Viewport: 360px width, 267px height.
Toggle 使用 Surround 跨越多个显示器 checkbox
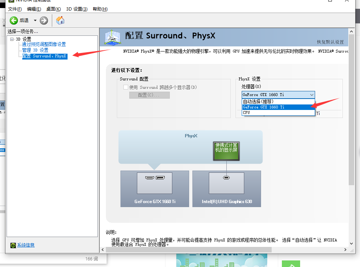126,87
